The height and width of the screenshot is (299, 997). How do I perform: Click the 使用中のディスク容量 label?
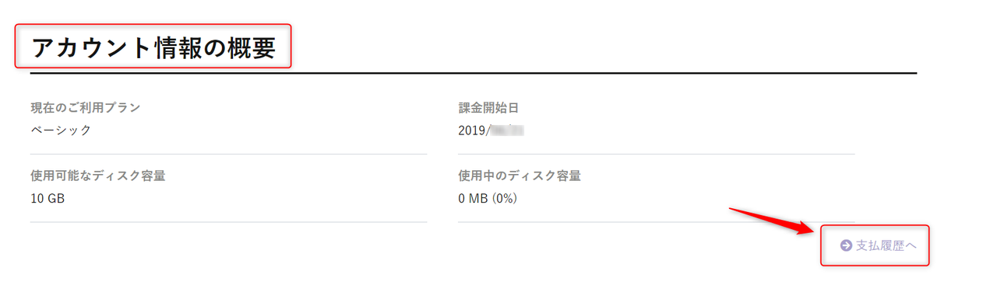coord(520,176)
